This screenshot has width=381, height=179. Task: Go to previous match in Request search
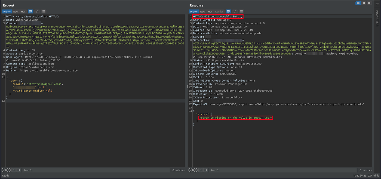14,170
